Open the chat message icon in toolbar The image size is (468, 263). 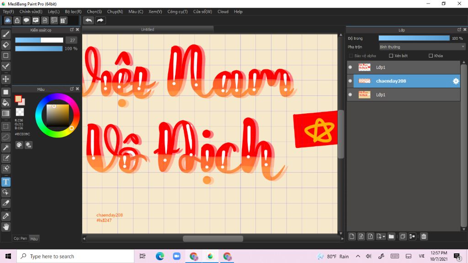(36, 20)
